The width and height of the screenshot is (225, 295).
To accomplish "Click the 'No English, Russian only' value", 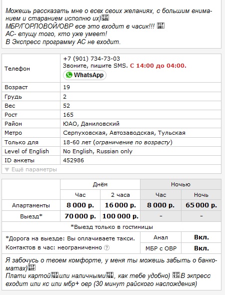I will click(x=97, y=151).
